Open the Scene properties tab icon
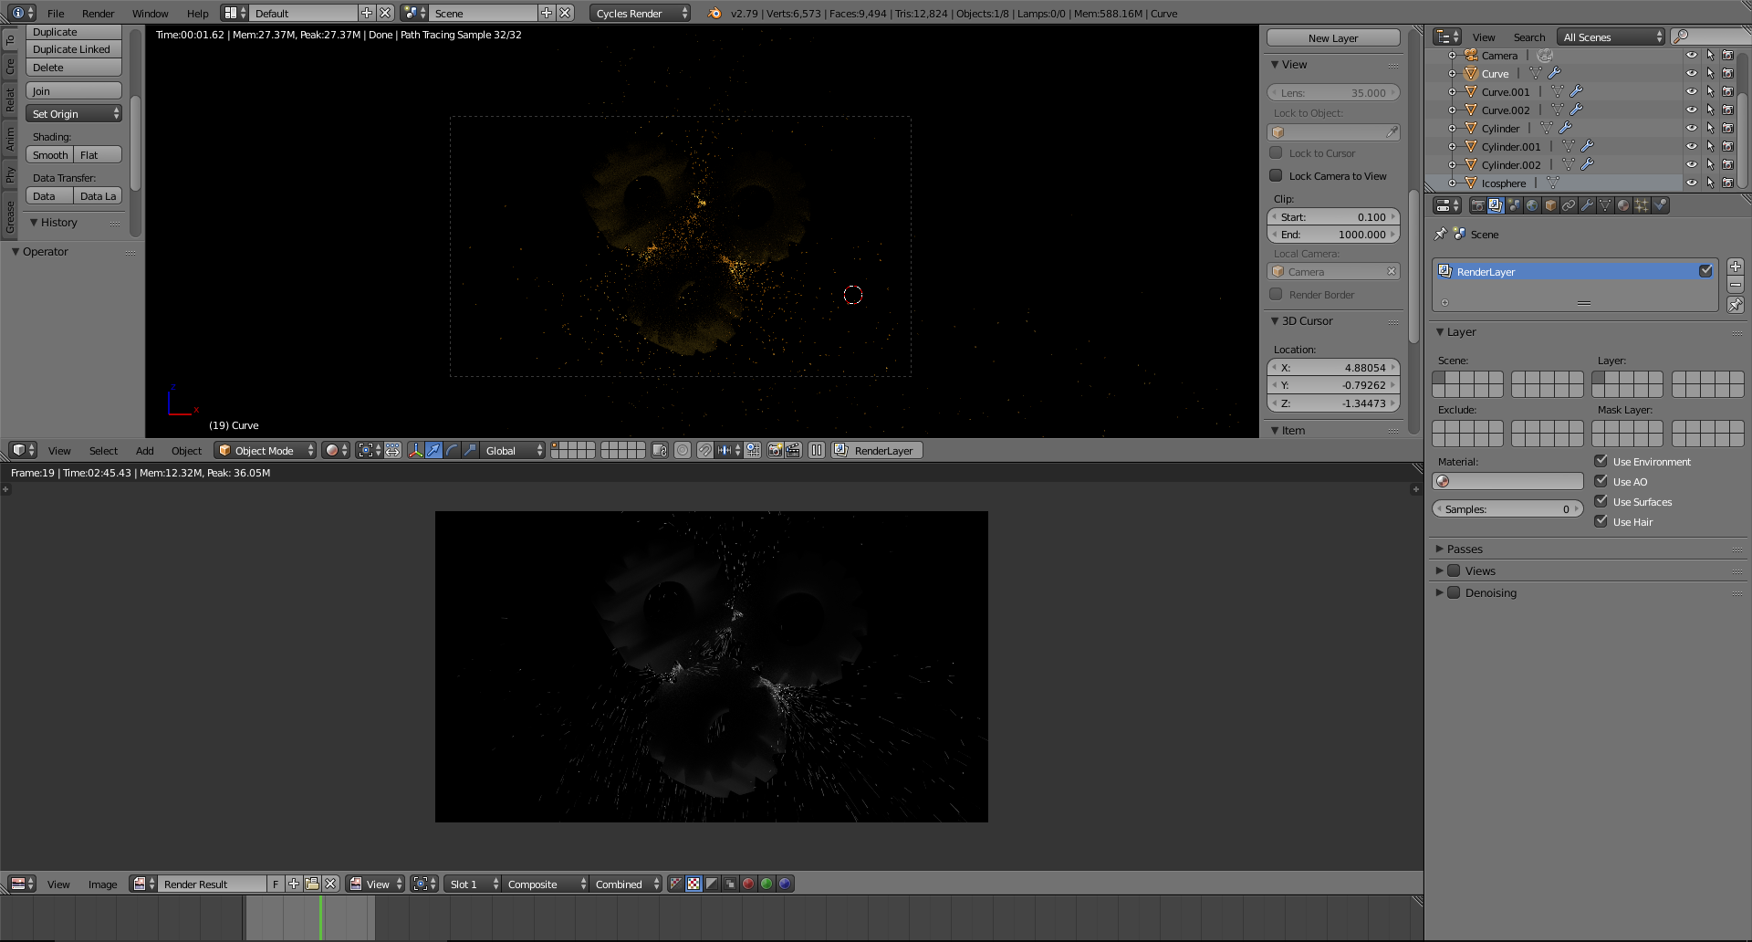The height and width of the screenshot is (942, 1752). [x=1514, y=205]
